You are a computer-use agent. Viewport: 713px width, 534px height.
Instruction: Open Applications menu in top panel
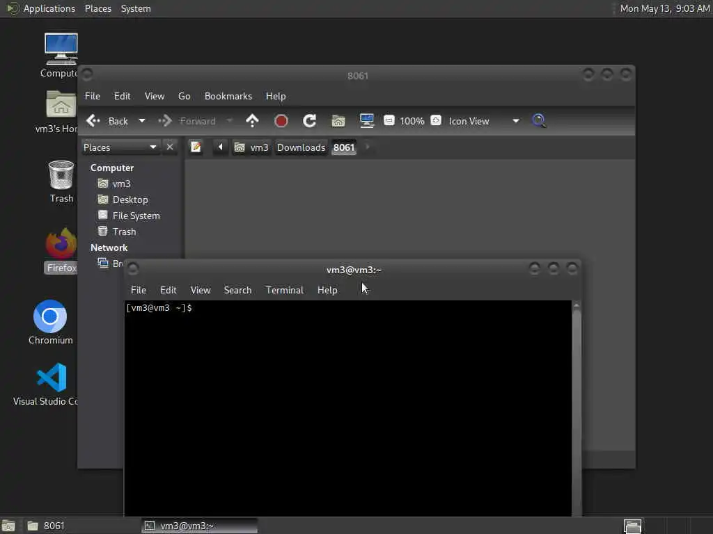42,8
